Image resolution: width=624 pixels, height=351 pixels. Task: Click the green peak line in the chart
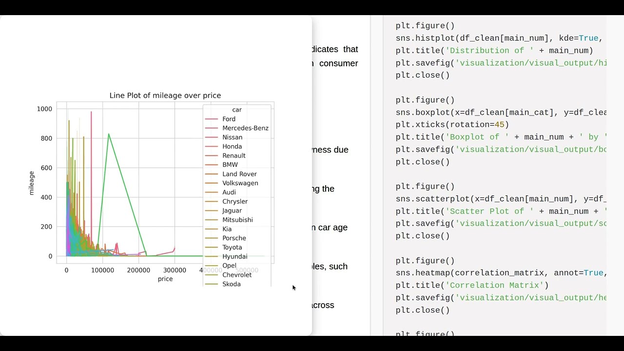(109, 134)
